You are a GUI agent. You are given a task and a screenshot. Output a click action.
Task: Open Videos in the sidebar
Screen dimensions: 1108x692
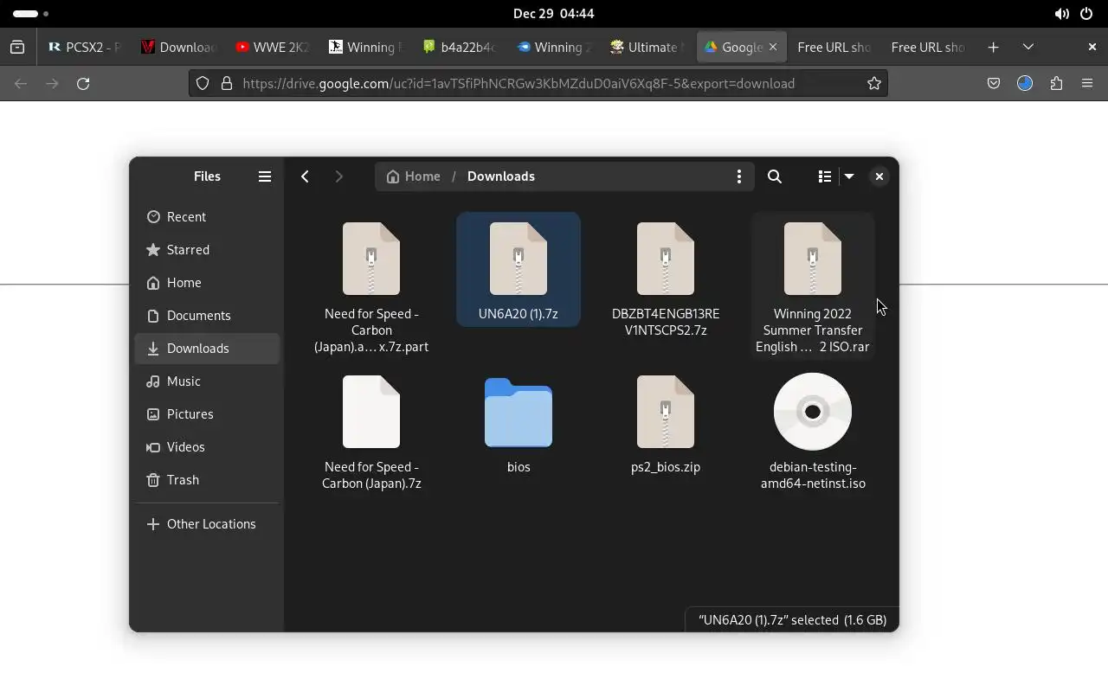[207, 447]
